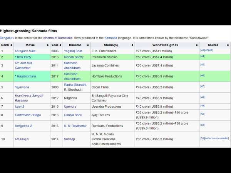This screenshot has height=173, width=231.
Task: Select the 'E. K. Entertainers' studio text
Action: click(104, 51)
